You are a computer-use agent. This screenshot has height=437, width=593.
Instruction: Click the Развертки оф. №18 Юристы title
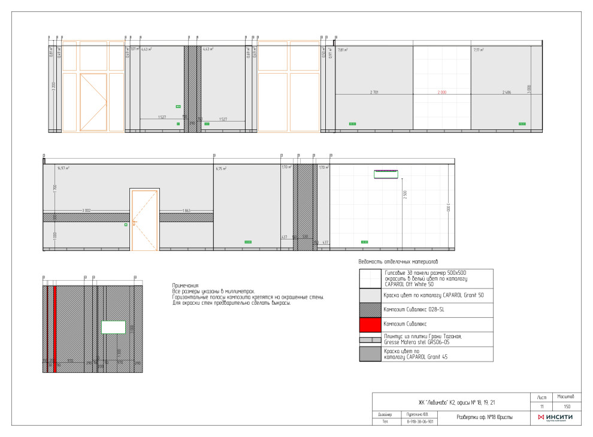(x=484, y=417)
